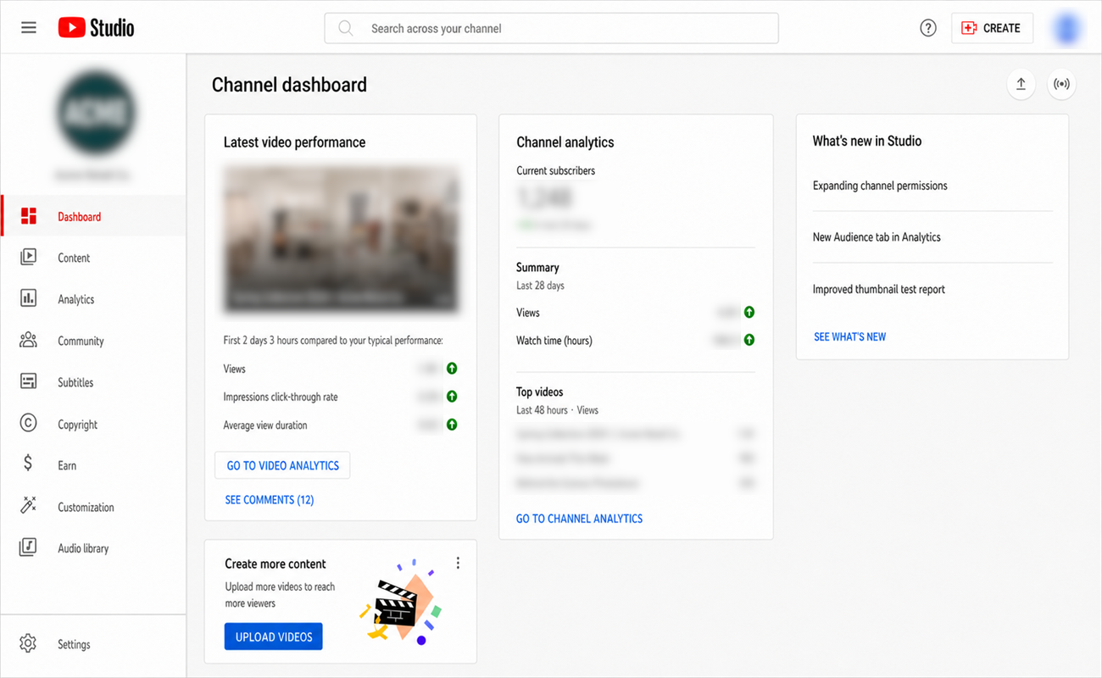Follow the GO TO CHANNEL ANALYTICS link
The image size is (1102, 678).
(580, 519)
